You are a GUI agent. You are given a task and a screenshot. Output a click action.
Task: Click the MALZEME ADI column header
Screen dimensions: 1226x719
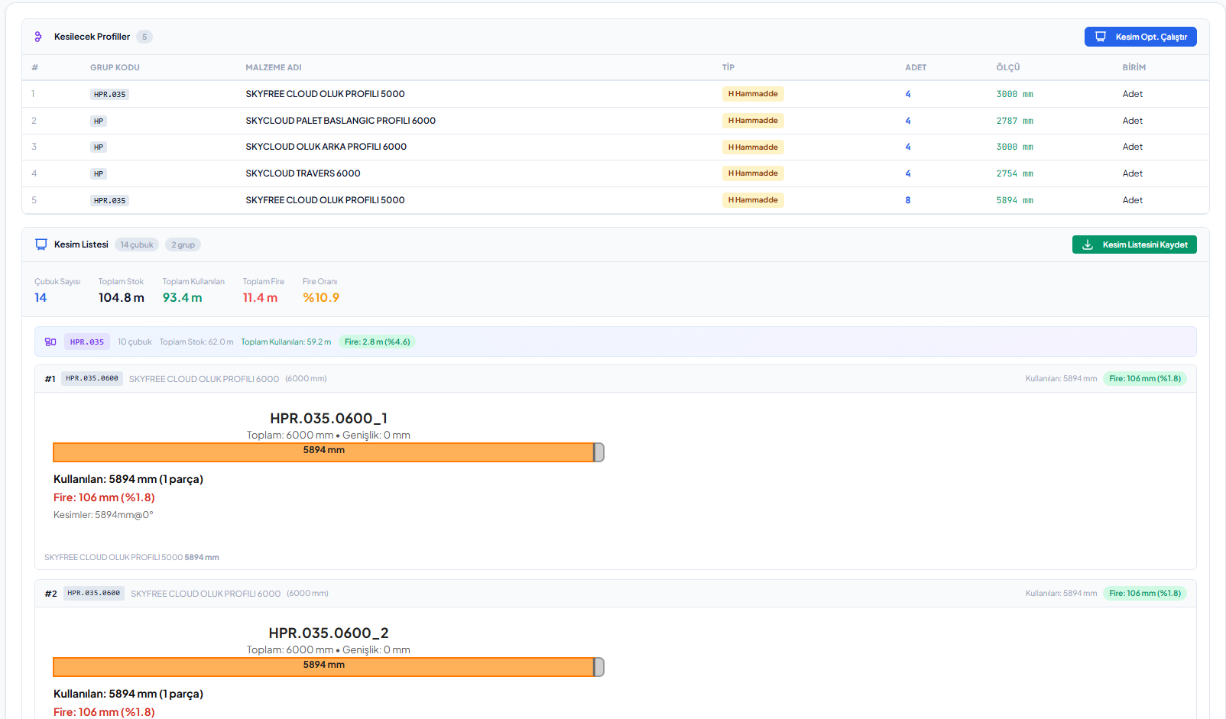274,67
